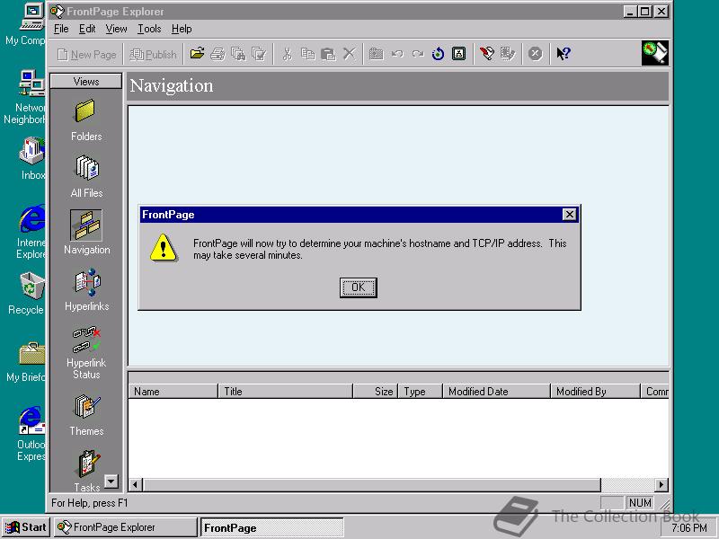This screenshot has width=719, height=539.
Task: Click the Stop circle icon in toolbar
Action: point(535,54)
